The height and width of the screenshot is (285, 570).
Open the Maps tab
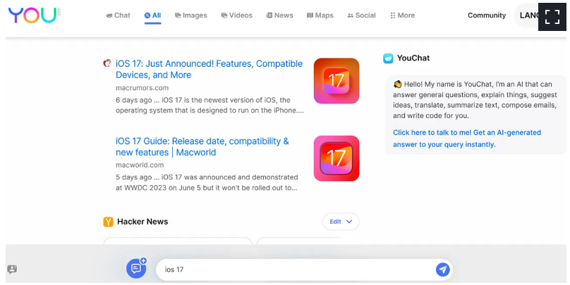(x=320, y=15)
